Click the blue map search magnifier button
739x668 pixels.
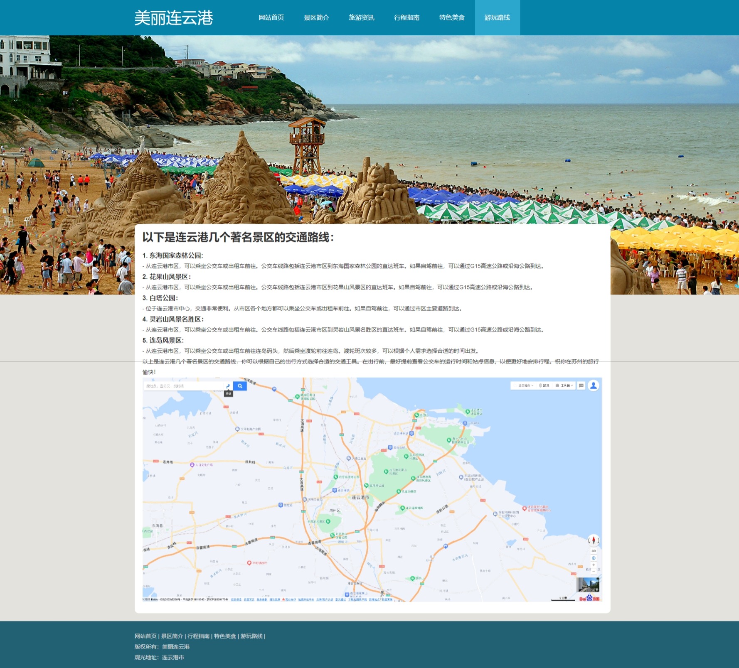(240, 386)
